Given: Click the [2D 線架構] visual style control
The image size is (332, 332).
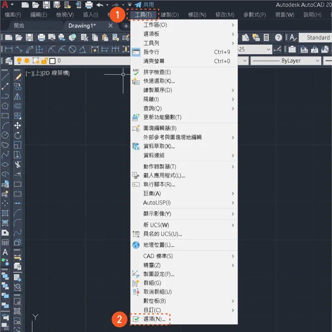Looking at the screenshot, I should coord(56,73).
